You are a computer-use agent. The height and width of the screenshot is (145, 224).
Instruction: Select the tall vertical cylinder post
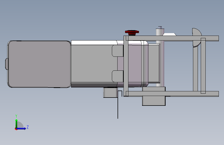point(160,57)
